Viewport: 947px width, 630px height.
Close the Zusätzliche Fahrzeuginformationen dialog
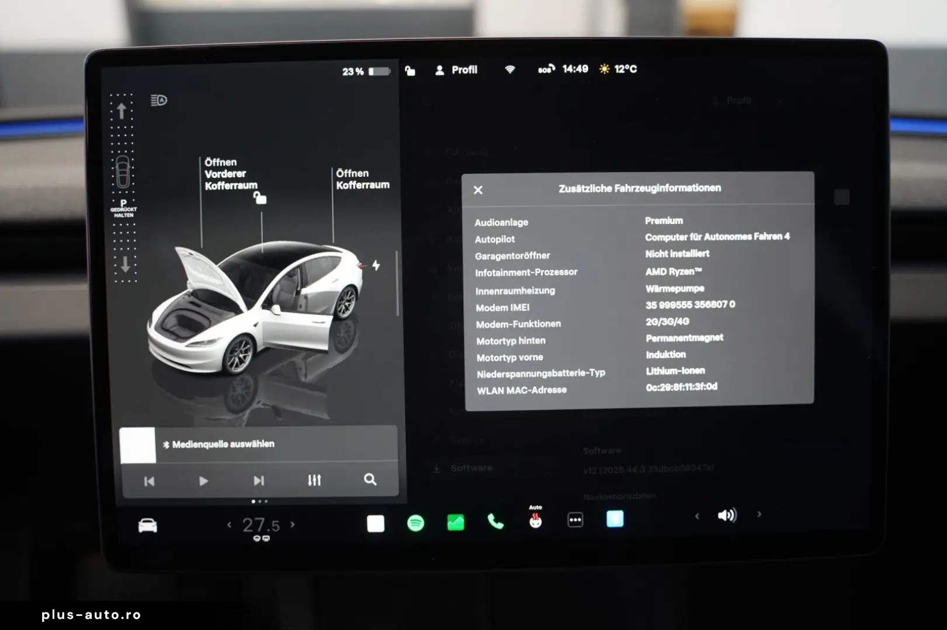478,190
